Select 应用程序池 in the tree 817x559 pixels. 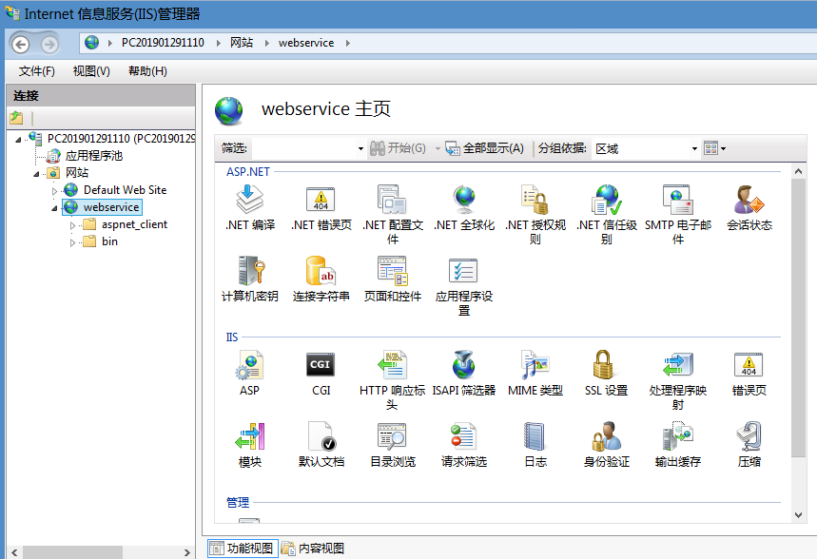click(x=94, y=156)
